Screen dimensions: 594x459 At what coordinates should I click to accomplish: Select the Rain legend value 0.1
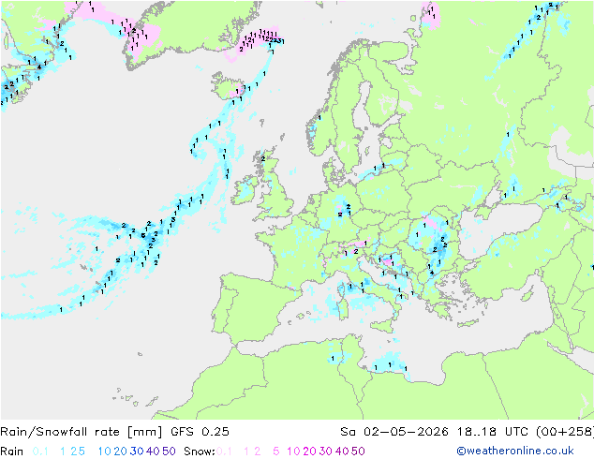(x=40, y=452)
